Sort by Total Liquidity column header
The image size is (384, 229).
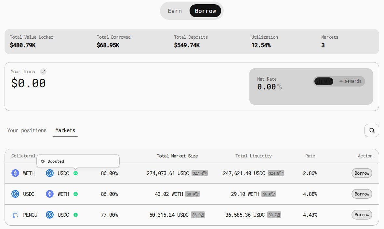click(253, 156)
